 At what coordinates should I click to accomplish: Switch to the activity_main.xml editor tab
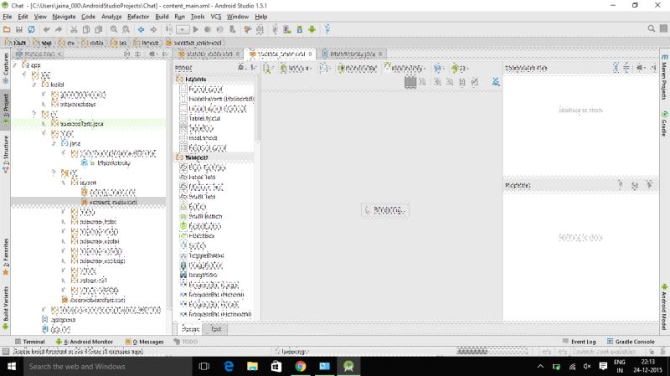click(209, 54)
